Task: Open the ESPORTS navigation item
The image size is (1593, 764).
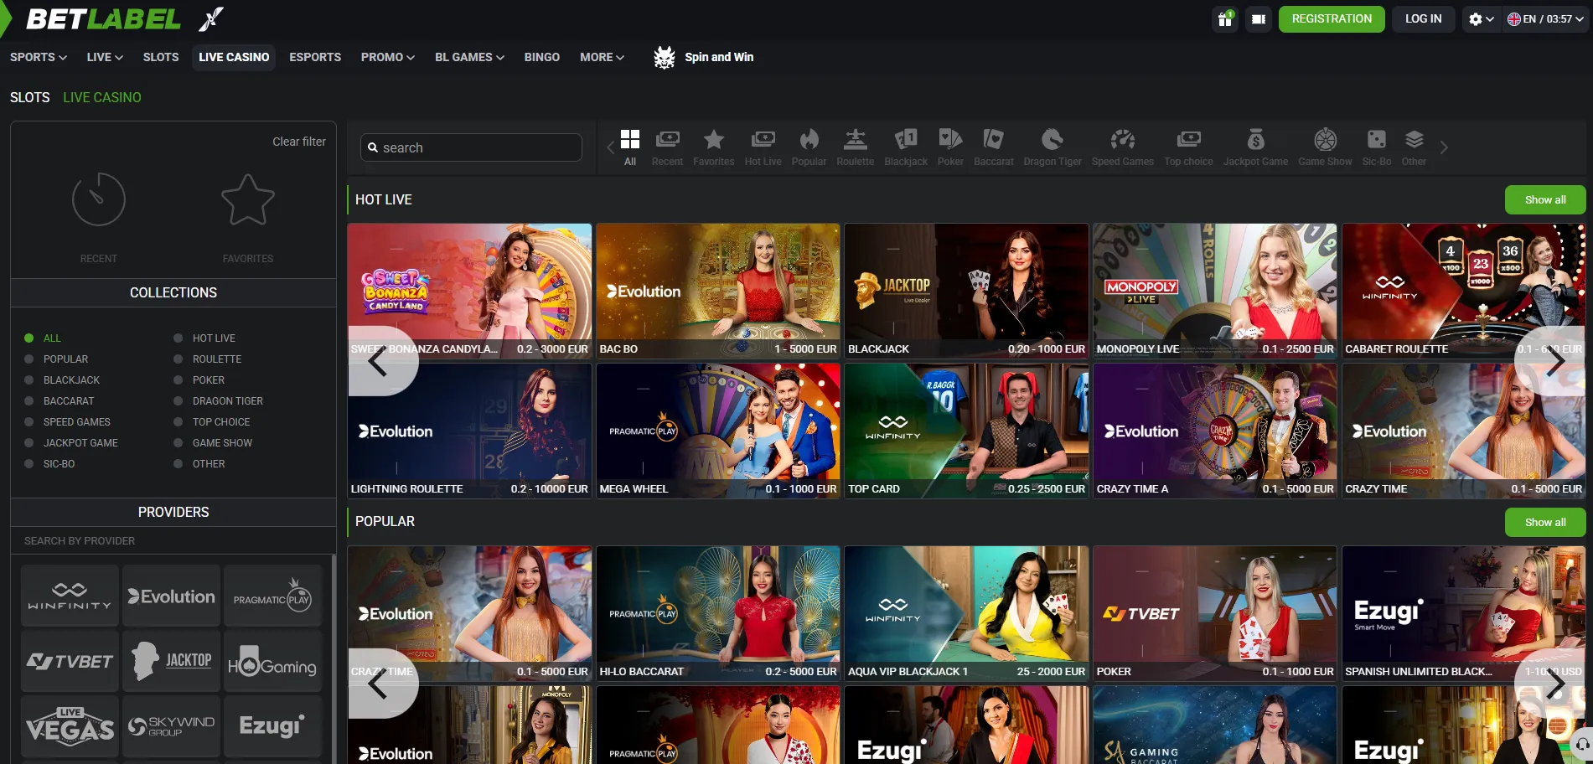Action: [315, 57]
